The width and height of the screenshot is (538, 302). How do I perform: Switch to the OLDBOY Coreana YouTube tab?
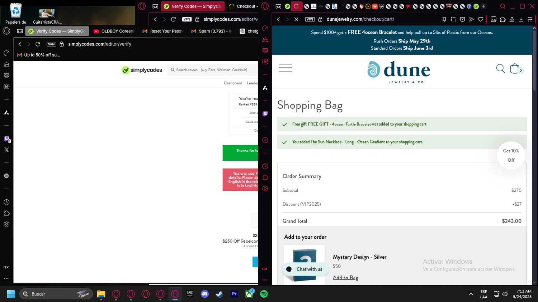click(x=114, y=31)
